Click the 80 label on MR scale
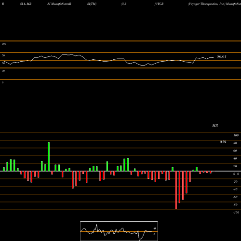 [235, 143]
